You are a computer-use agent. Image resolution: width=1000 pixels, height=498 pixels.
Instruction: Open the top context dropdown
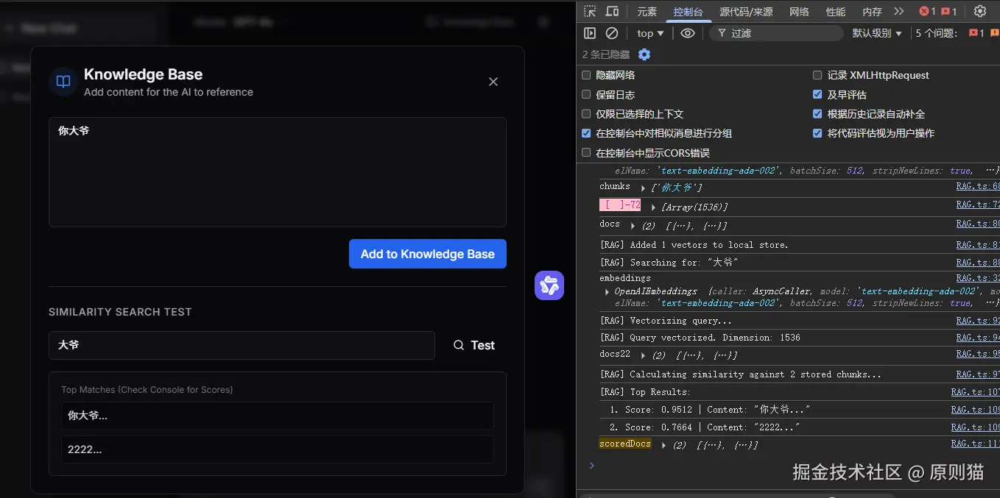coord(650,33)
